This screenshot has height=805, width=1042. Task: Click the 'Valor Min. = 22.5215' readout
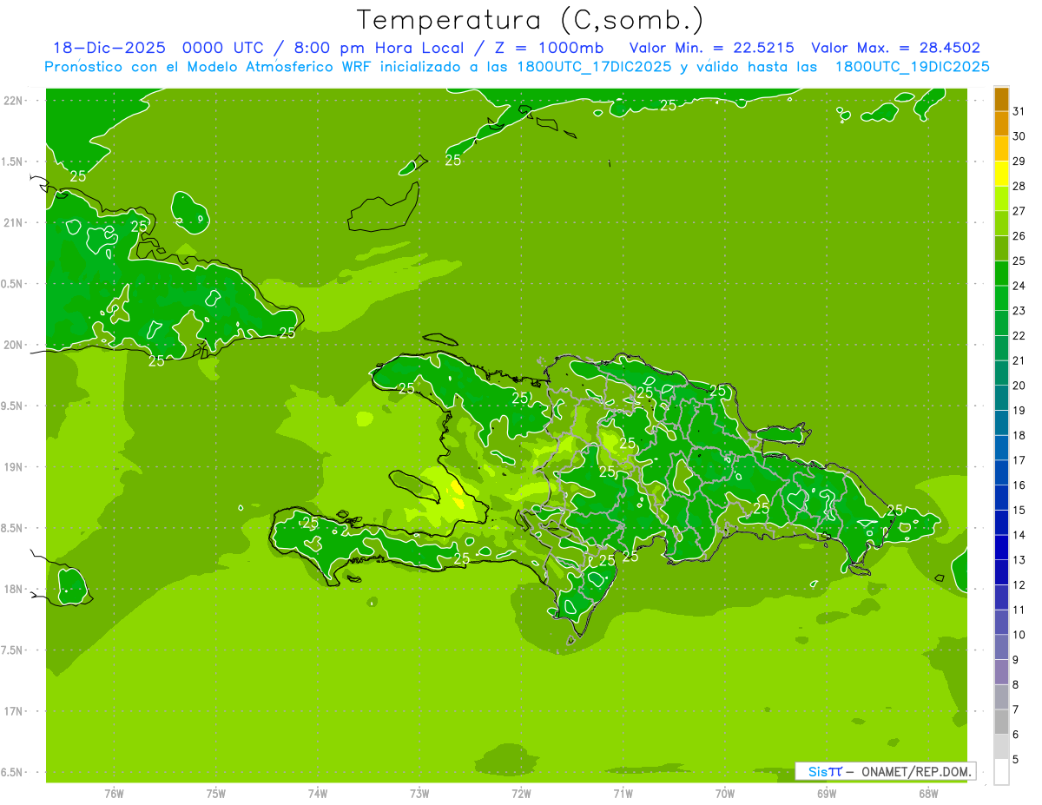711,48
